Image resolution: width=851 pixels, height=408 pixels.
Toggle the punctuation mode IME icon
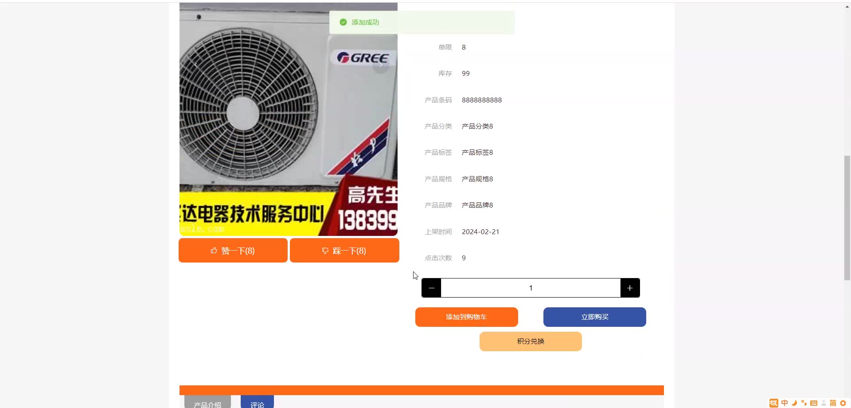pyautogui.click(x=804, y=403)
